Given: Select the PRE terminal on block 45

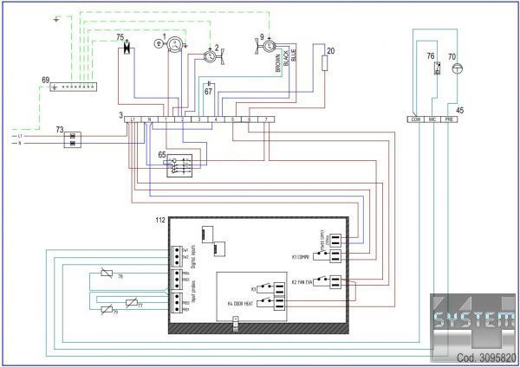Looking at the screenshot, I should (x=450, y=119).
